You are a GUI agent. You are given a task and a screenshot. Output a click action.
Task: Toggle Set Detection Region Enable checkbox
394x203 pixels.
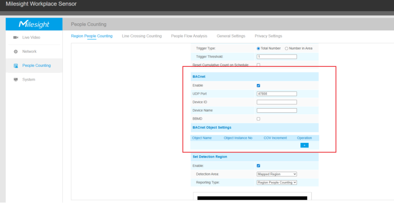[259, 166]
